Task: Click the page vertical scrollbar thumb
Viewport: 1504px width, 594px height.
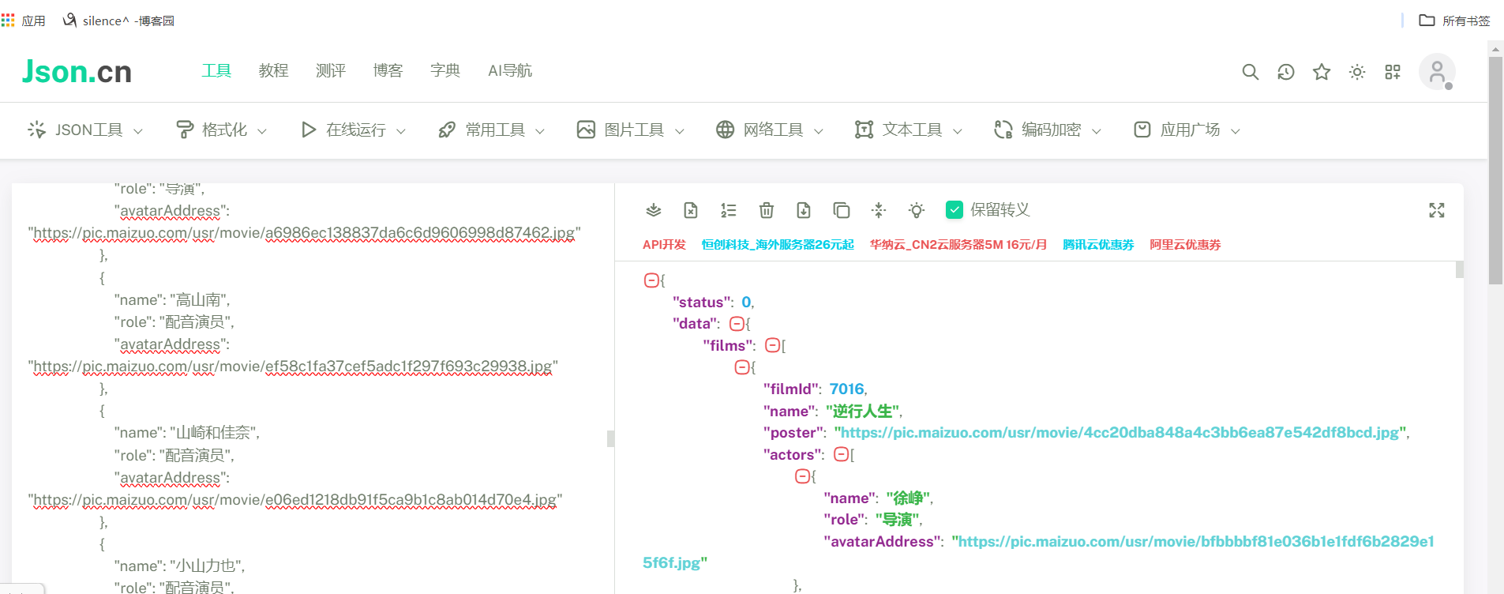Action: tap(1495, 170)
